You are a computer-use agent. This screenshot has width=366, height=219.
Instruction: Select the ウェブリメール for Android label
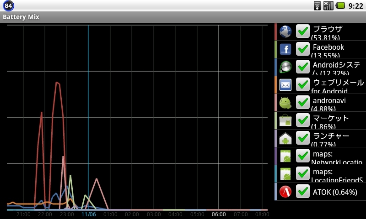338,86
